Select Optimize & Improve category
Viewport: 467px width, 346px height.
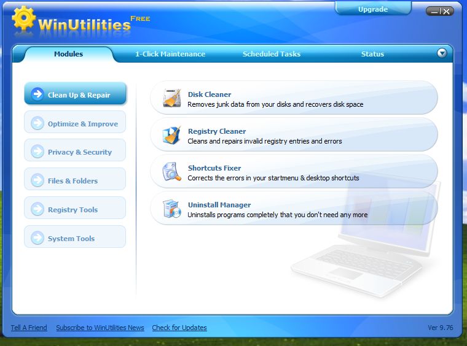pyautogui.click(x=75, y=122)
